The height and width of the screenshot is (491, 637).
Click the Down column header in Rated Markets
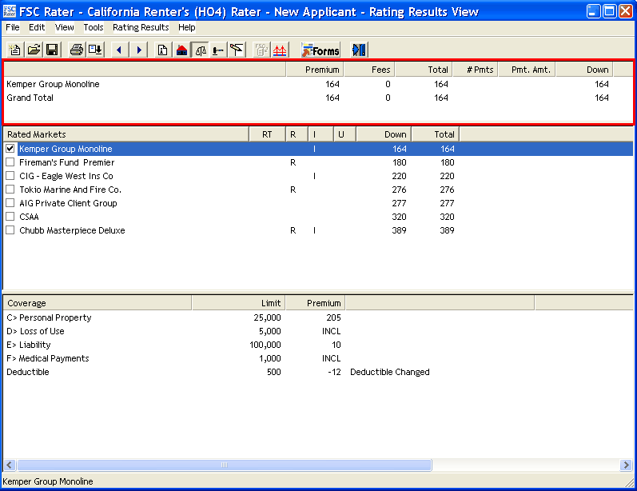pos(384,134)
